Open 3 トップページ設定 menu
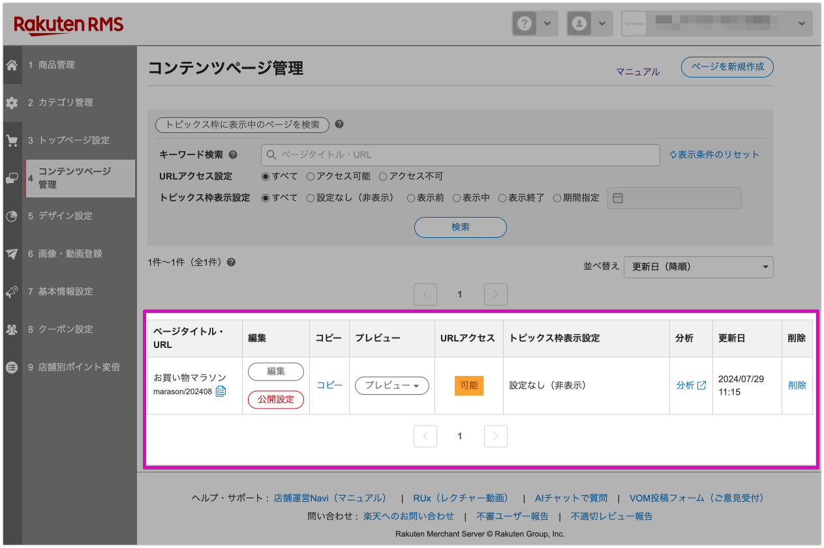This screenshot has height=548, width=824. tap(79, 141)
